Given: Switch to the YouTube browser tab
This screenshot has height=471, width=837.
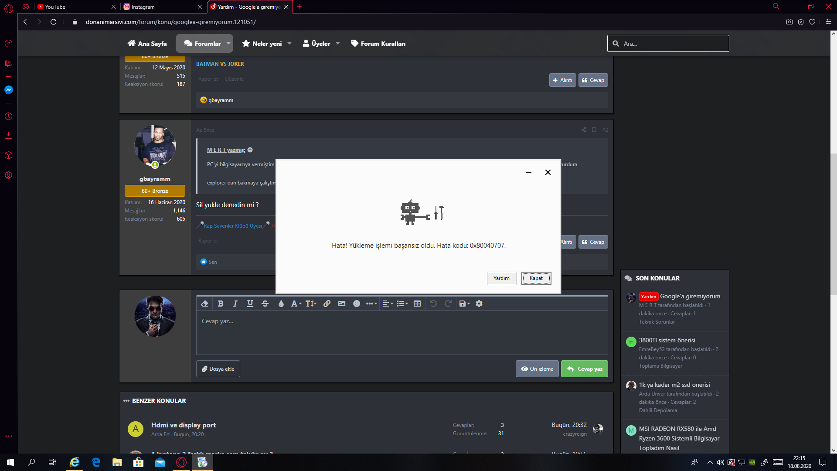Looking at the screenshot, I should coord(55,7).
